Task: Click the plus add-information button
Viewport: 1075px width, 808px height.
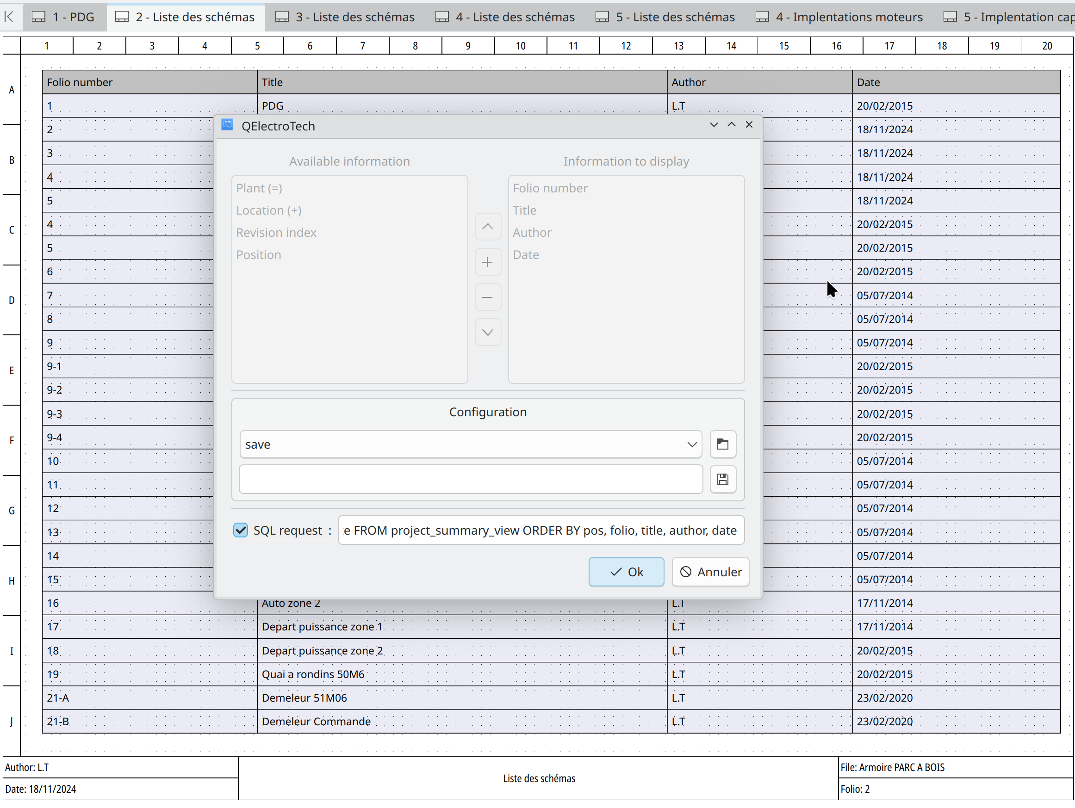Action: pyautogui.click(x=487, y=263)
